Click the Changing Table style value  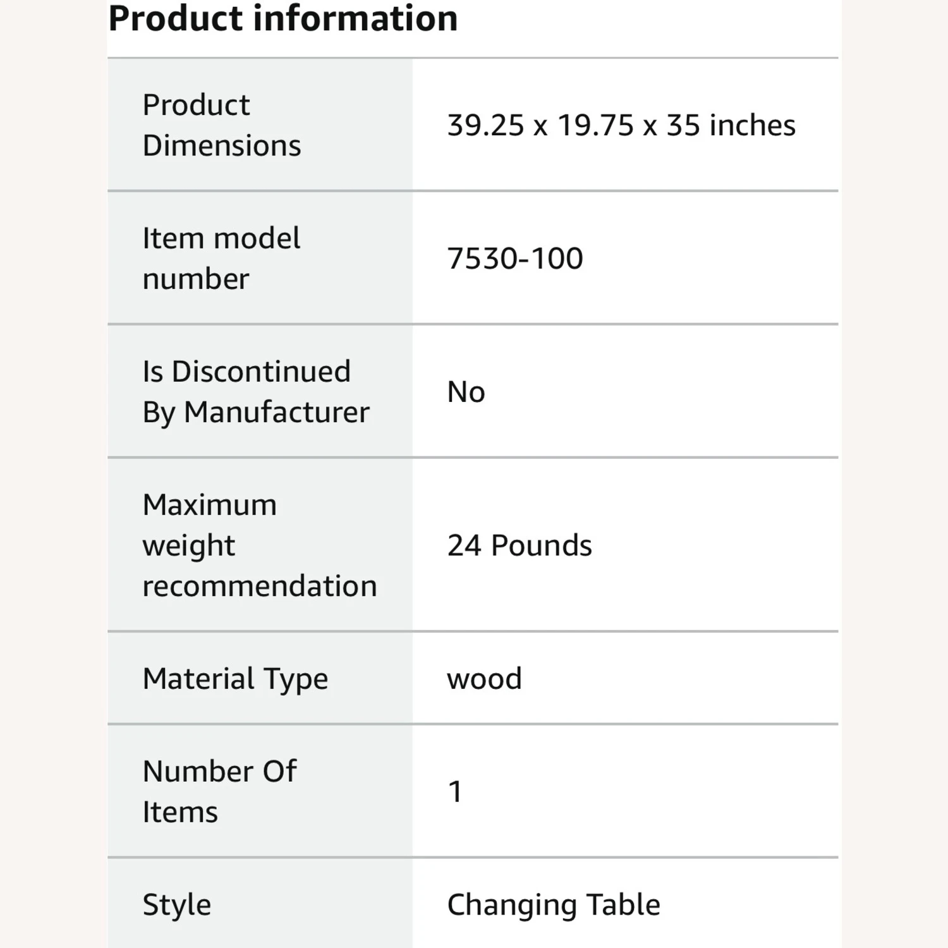pyautogui.click(x=553, y=904)
